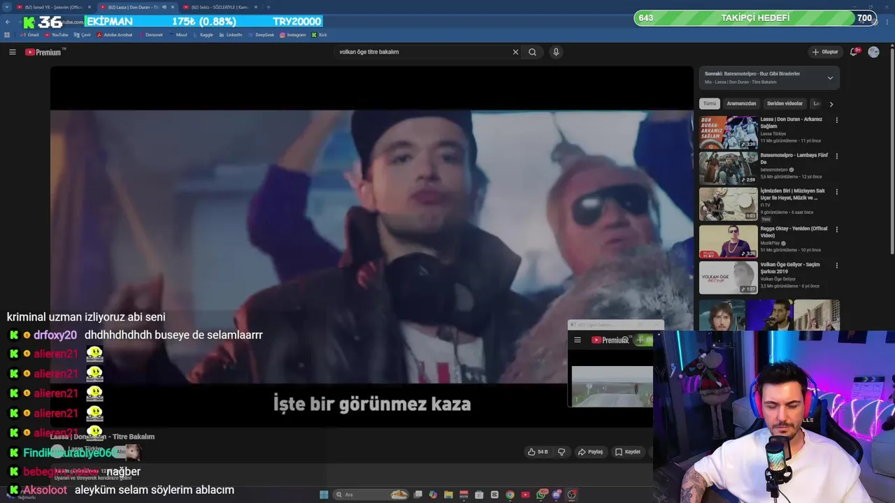895x503 pixels.
Task: Open options menu for Arkamız Sağlam video
Action: 836,120
